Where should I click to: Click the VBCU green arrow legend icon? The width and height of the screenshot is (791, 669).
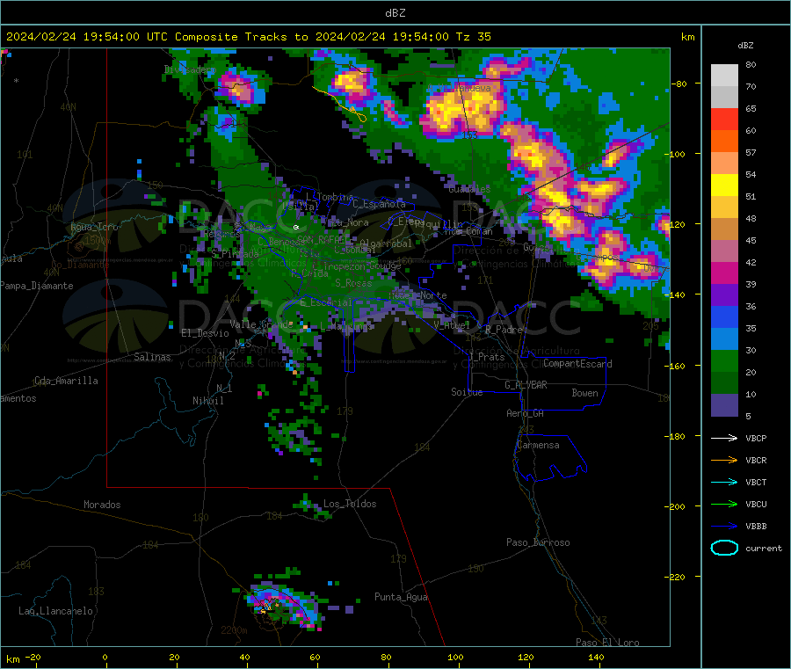(724, 504)
